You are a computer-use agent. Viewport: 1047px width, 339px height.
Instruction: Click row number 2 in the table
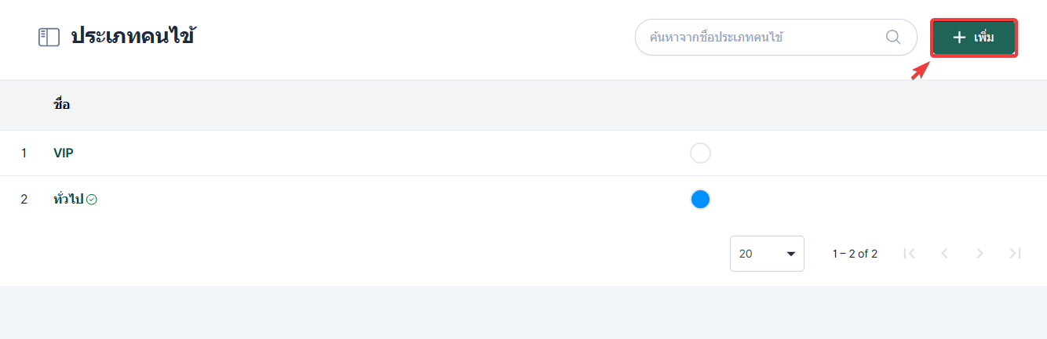(x=24, y=200)
